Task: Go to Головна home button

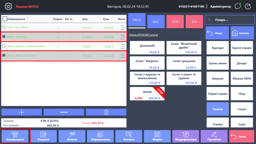Action: point(242,33)
